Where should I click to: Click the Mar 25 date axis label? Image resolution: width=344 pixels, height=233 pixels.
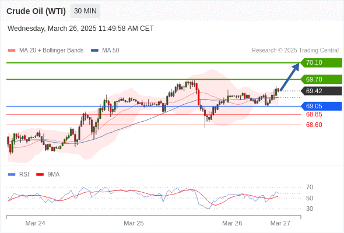(x=134, y=223)
